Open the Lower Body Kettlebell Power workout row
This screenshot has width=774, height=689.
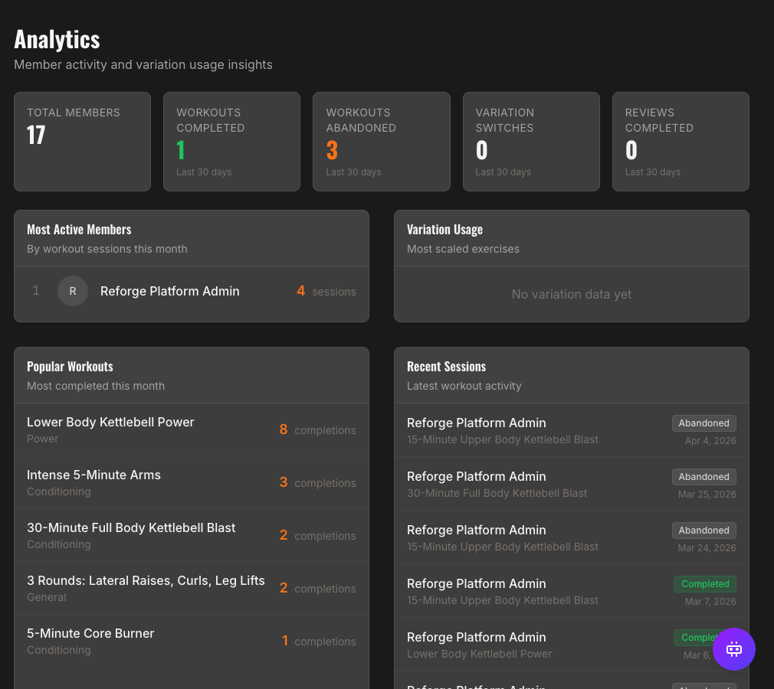click(x=192, y=429)
